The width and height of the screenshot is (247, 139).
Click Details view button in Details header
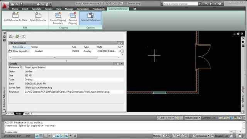click(x=115, y=64)
